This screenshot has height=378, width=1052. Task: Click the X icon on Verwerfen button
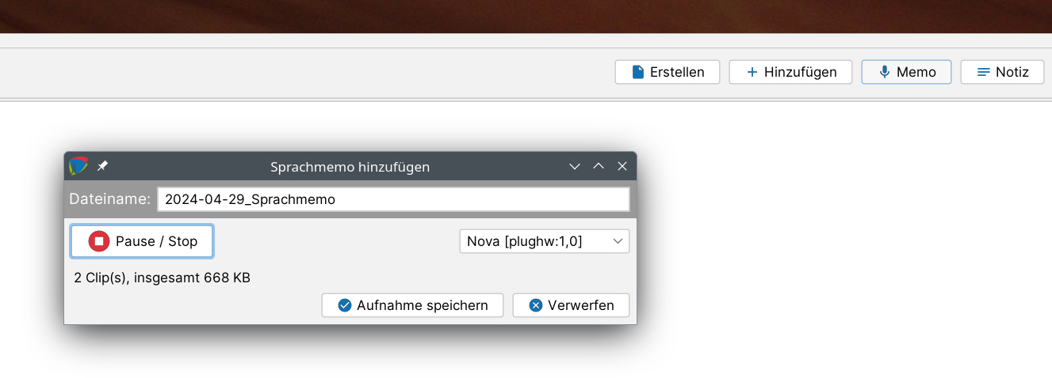click(x=536, y=305)
